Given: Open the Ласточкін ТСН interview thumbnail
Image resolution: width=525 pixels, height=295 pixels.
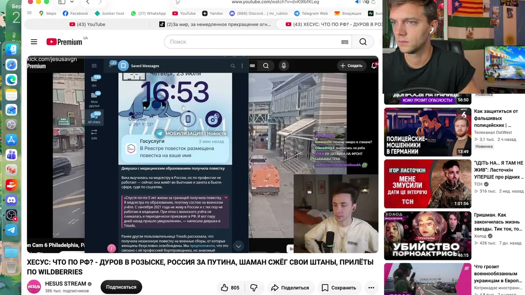Looking at the screenshot, I should pos(428,184).
